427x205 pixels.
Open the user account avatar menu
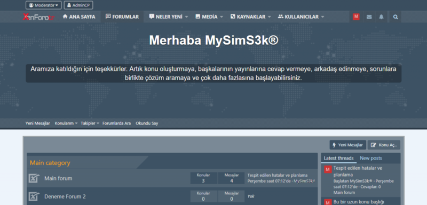[x=356, y=17]
